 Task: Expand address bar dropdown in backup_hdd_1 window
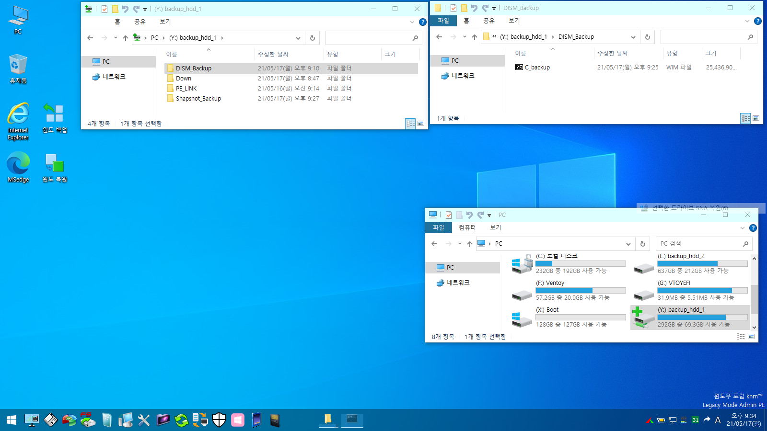click(298, 38)
